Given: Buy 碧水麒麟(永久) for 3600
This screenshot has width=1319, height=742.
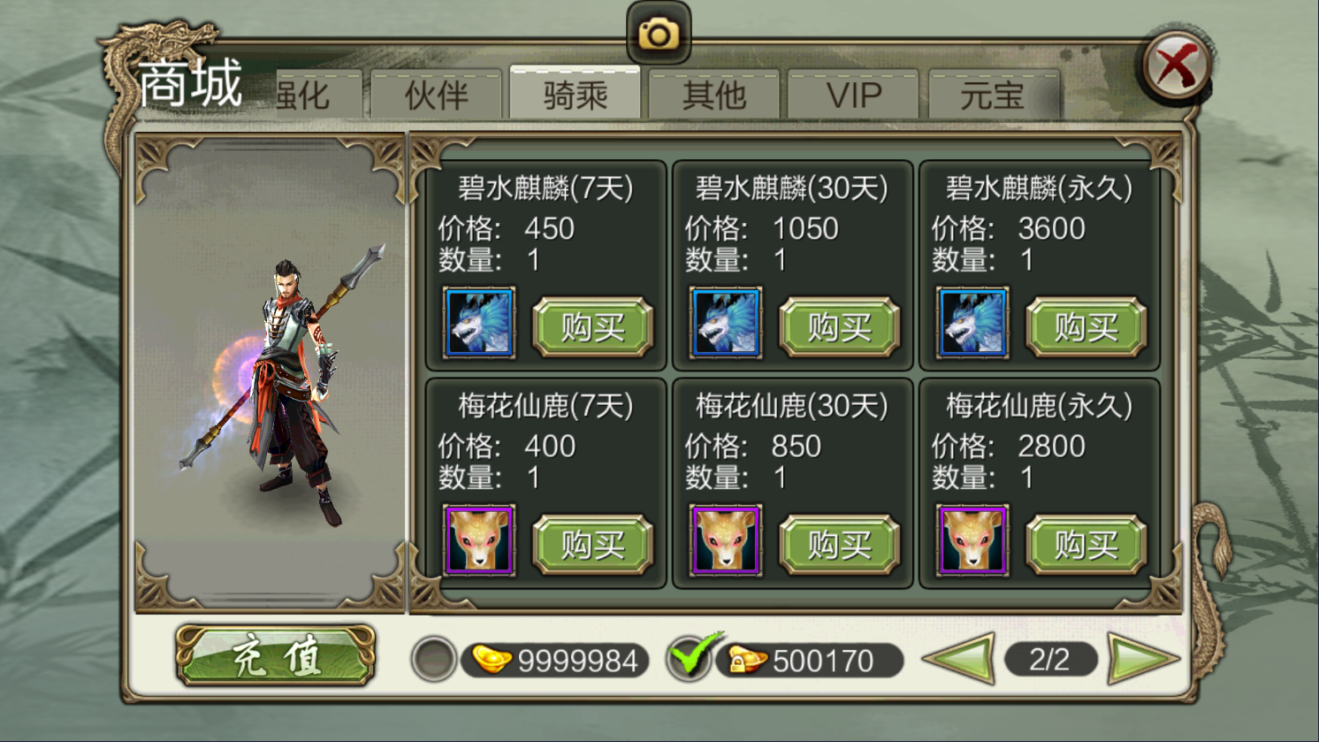Looking at the screenshot, I should coord(1086,327).
